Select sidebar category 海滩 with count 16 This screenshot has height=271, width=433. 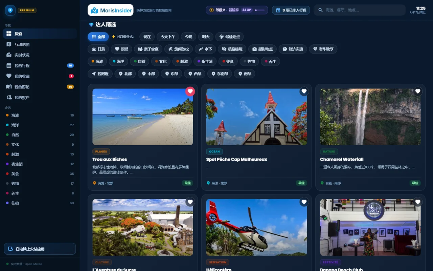click(x=40, y=116)
